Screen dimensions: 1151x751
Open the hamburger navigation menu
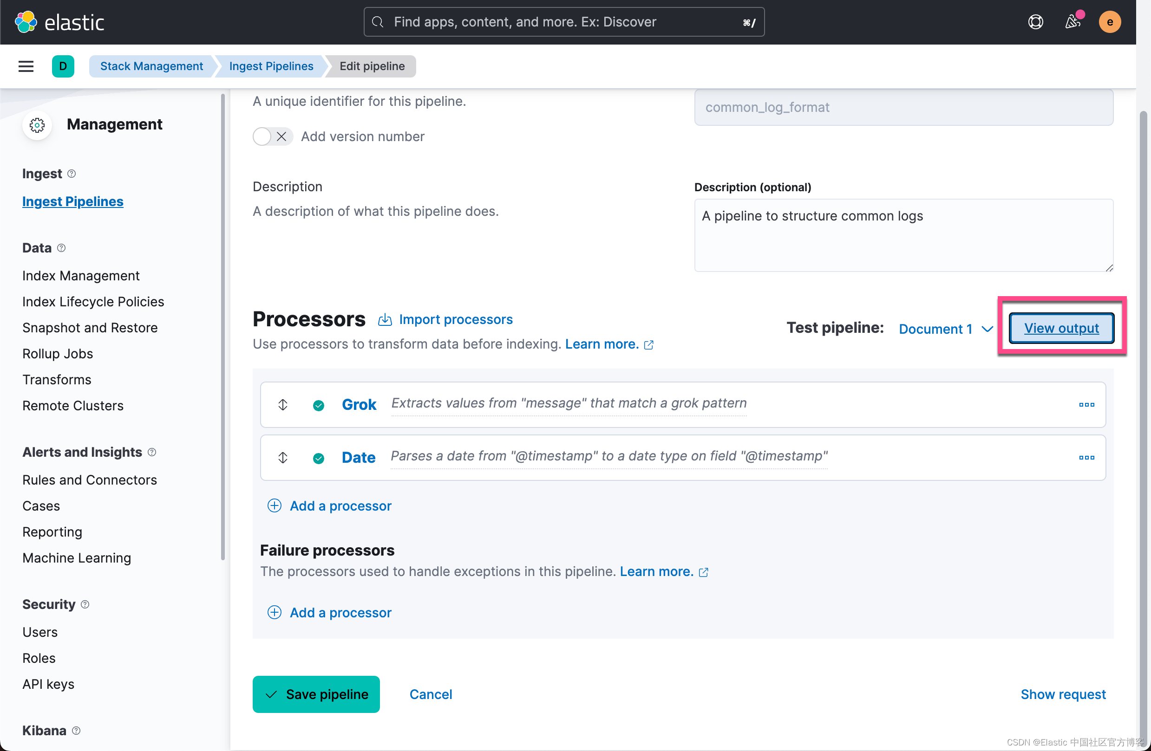click(26, 66)
